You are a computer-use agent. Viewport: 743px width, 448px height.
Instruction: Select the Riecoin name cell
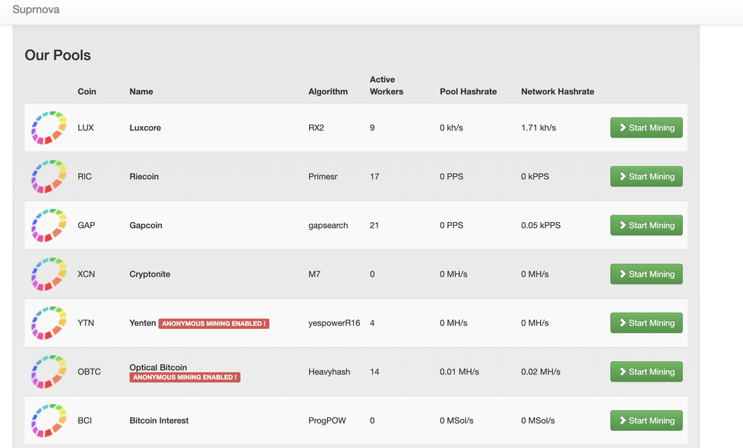click(x=144, y=176)
